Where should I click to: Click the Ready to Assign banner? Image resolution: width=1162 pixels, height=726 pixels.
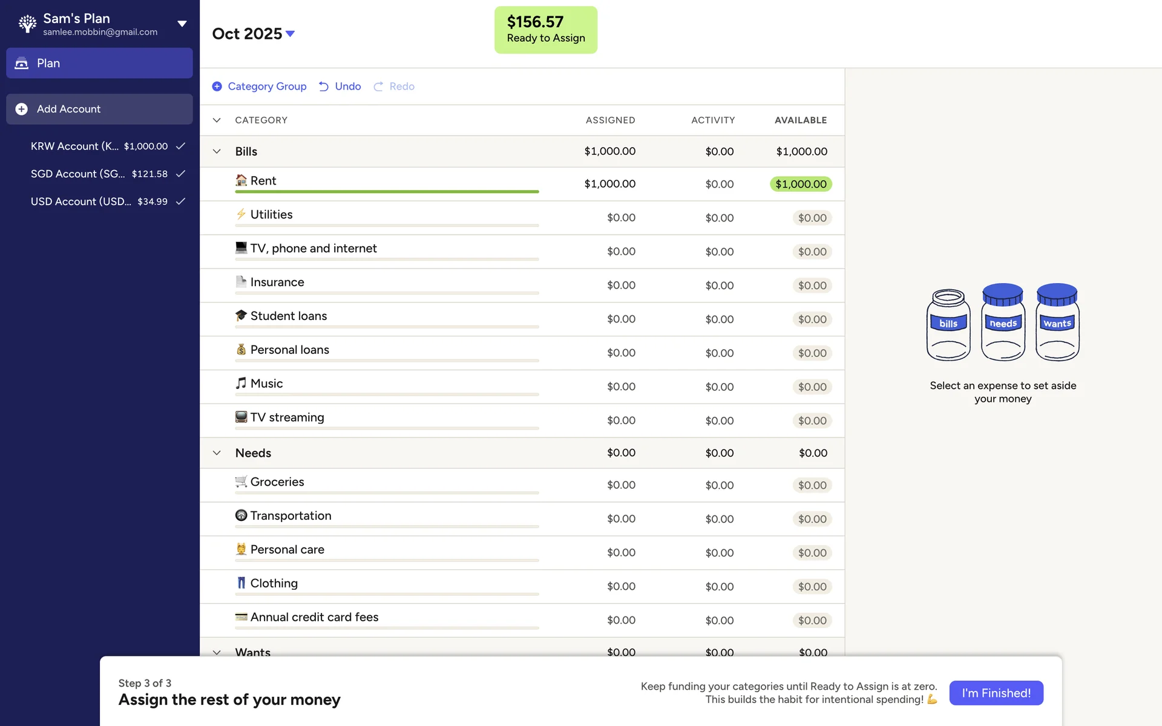click(x=545, y=30)
